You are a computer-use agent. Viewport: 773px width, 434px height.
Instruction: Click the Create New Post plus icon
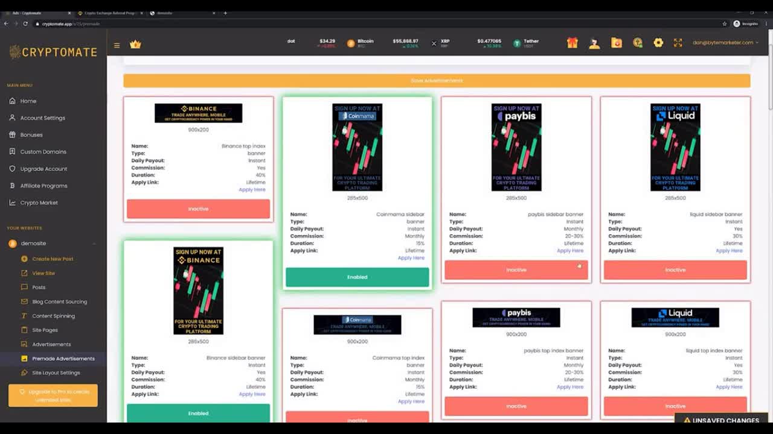coord(24,259)
